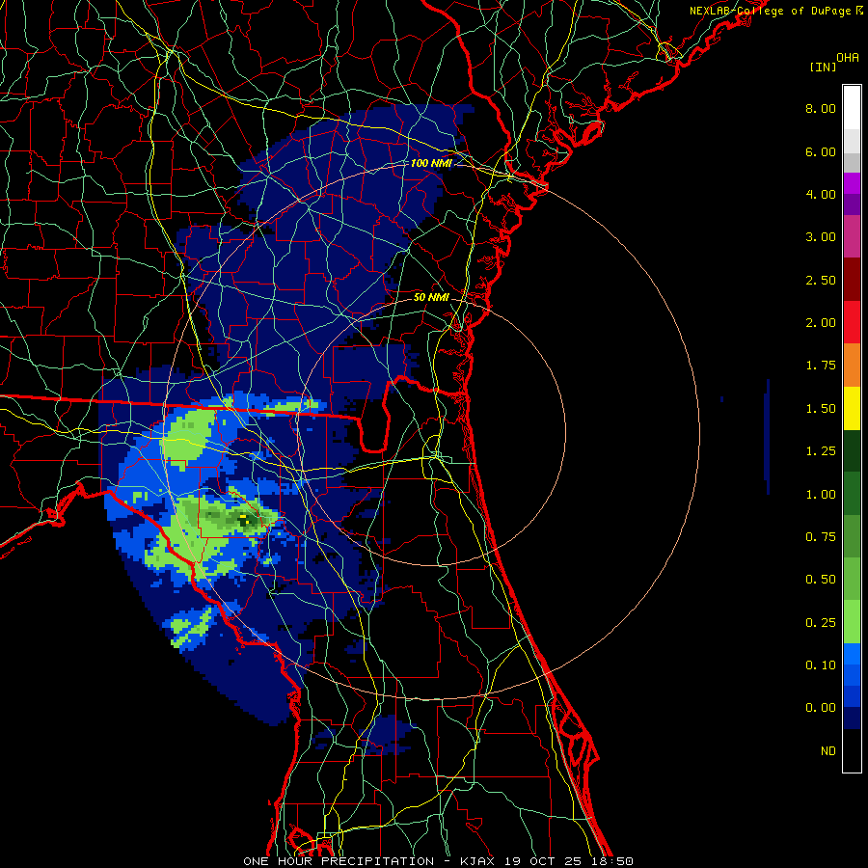
Task: Pick the orange legend swatch near 1.75
Action: 852,366
